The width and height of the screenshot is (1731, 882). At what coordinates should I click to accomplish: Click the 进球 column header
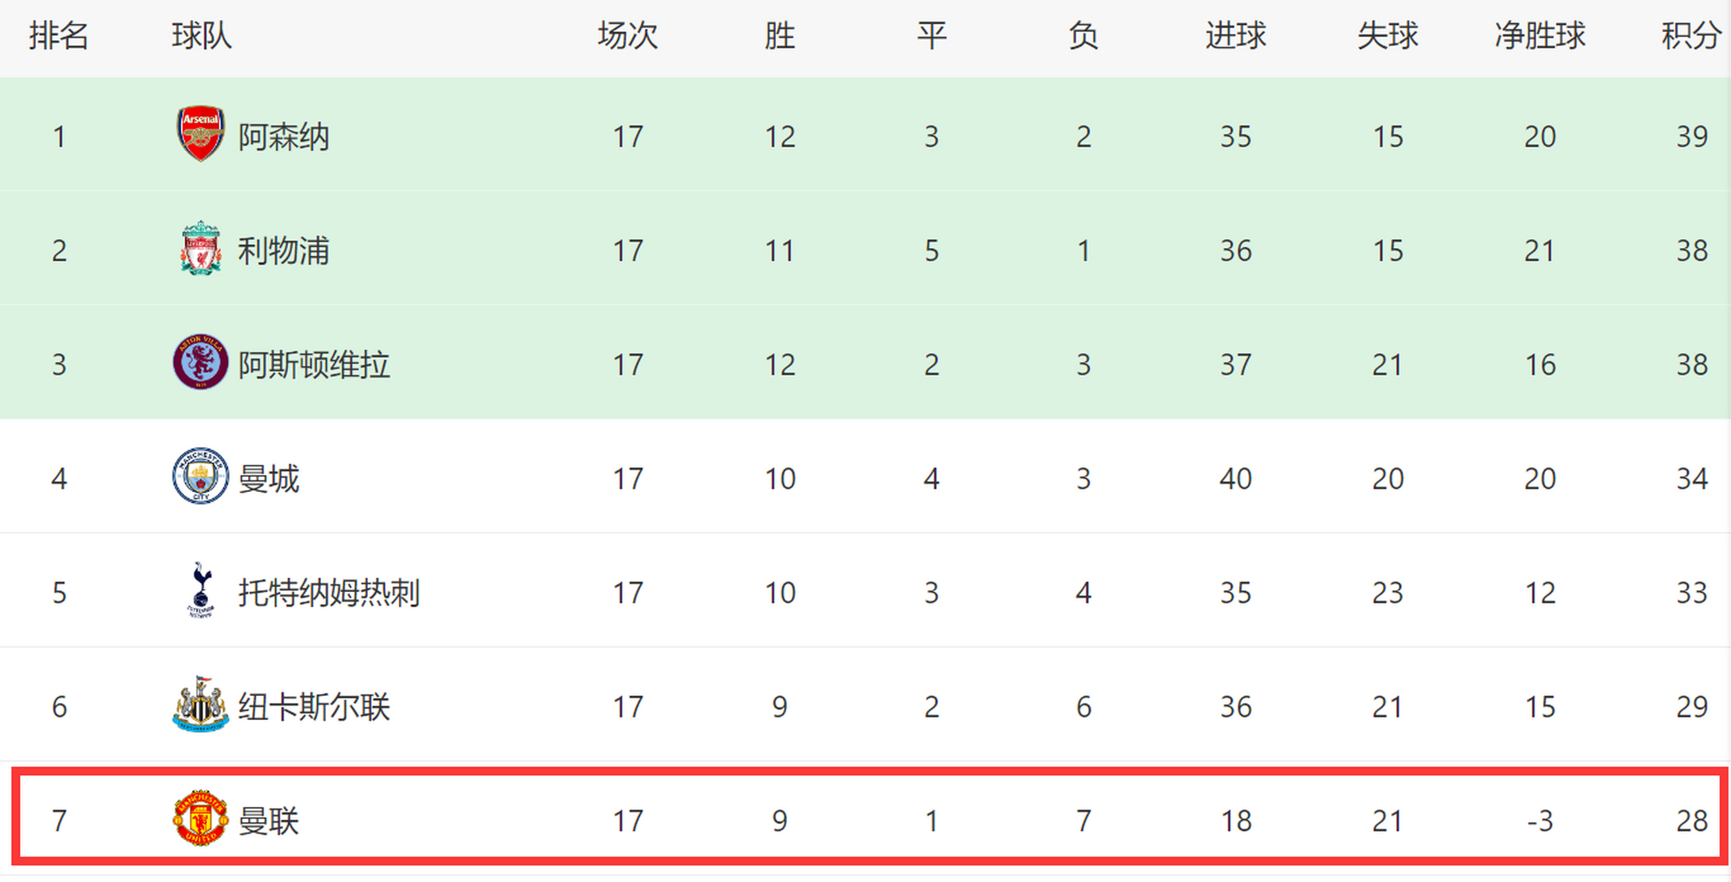[x=1236, y=36]
